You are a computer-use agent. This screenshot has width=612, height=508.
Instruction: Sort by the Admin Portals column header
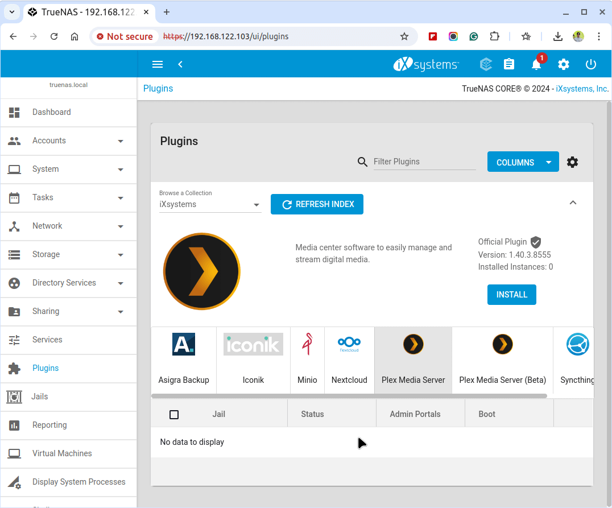click(415, 414)
